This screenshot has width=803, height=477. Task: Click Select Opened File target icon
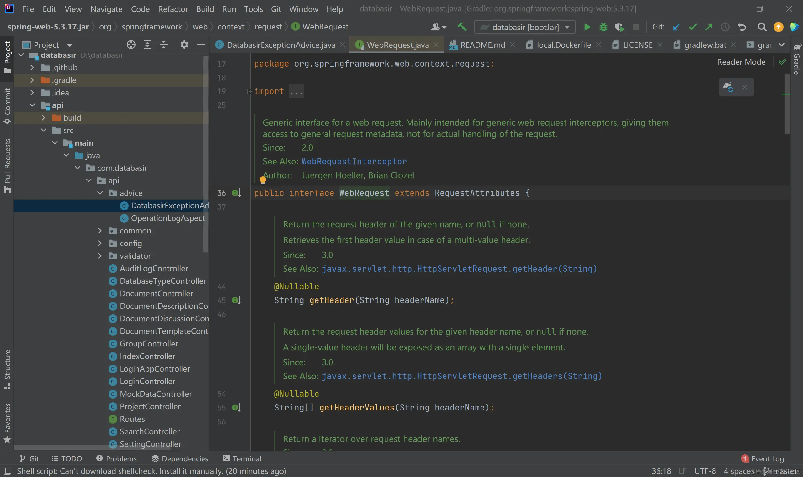tap(131, 45)
